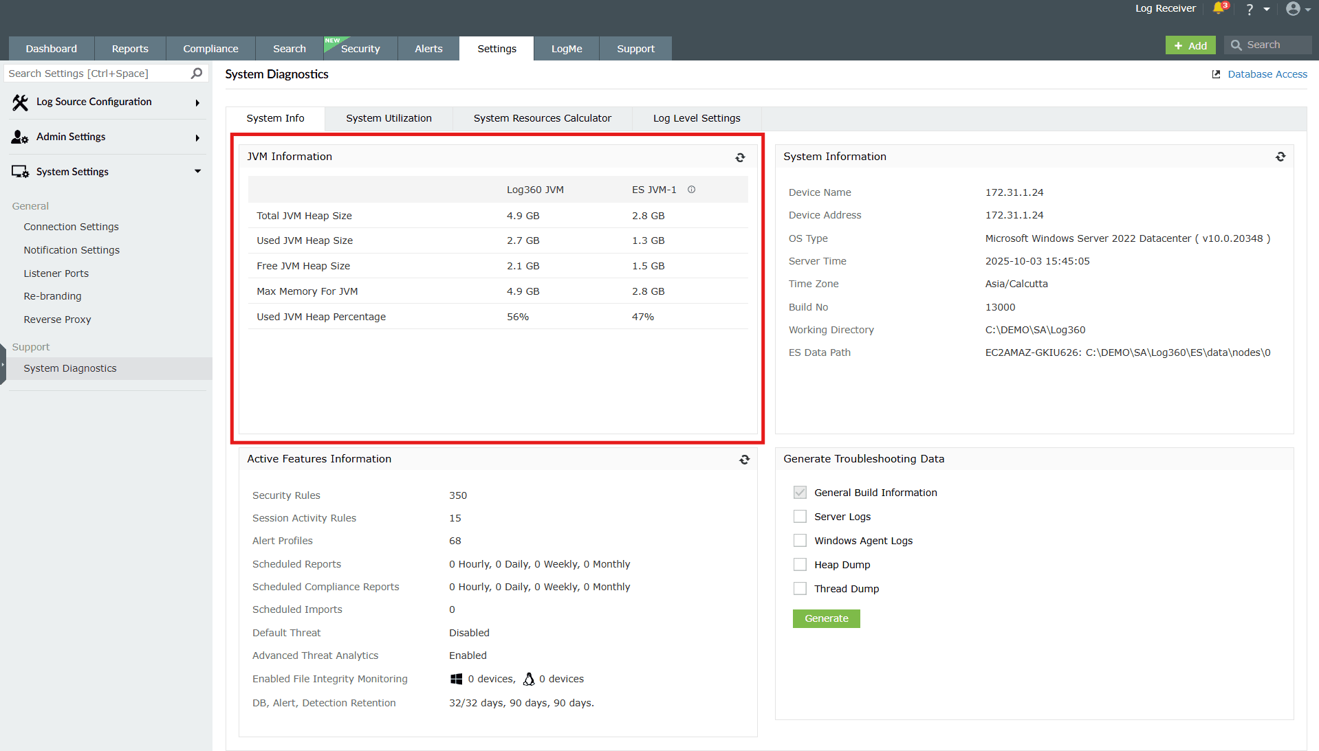Collapse the System Settings arrow

[197, 171]
